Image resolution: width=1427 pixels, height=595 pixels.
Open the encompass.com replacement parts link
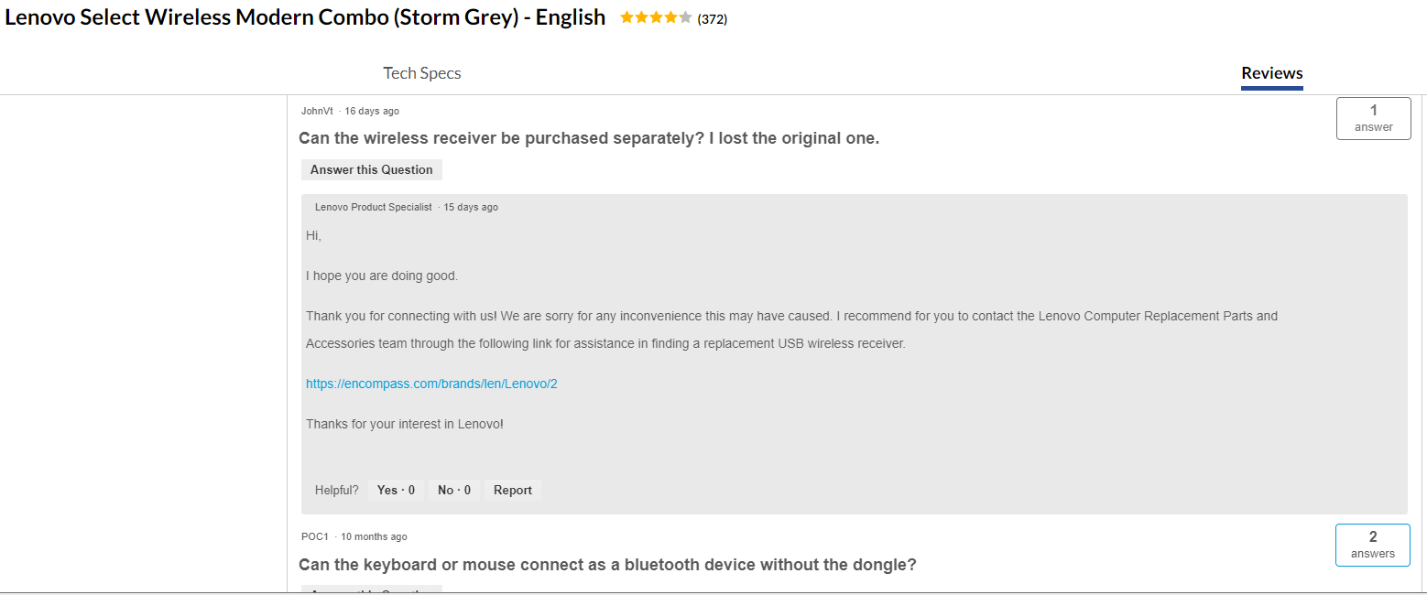tap(431, 383)
